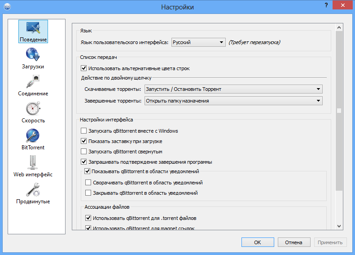Open the Соединение network cable icon
Image resolution: width=355 pixels, height=255 pixels.
(x=33, y=82)
